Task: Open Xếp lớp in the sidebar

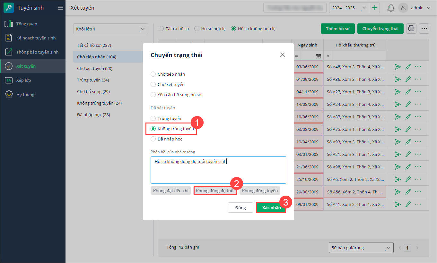Action: [x=33, y=80]
